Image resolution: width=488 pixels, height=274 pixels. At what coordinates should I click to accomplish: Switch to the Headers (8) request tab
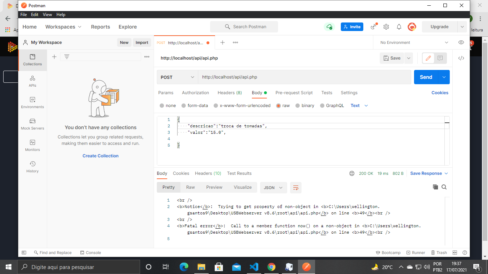[x=230, y=93]
